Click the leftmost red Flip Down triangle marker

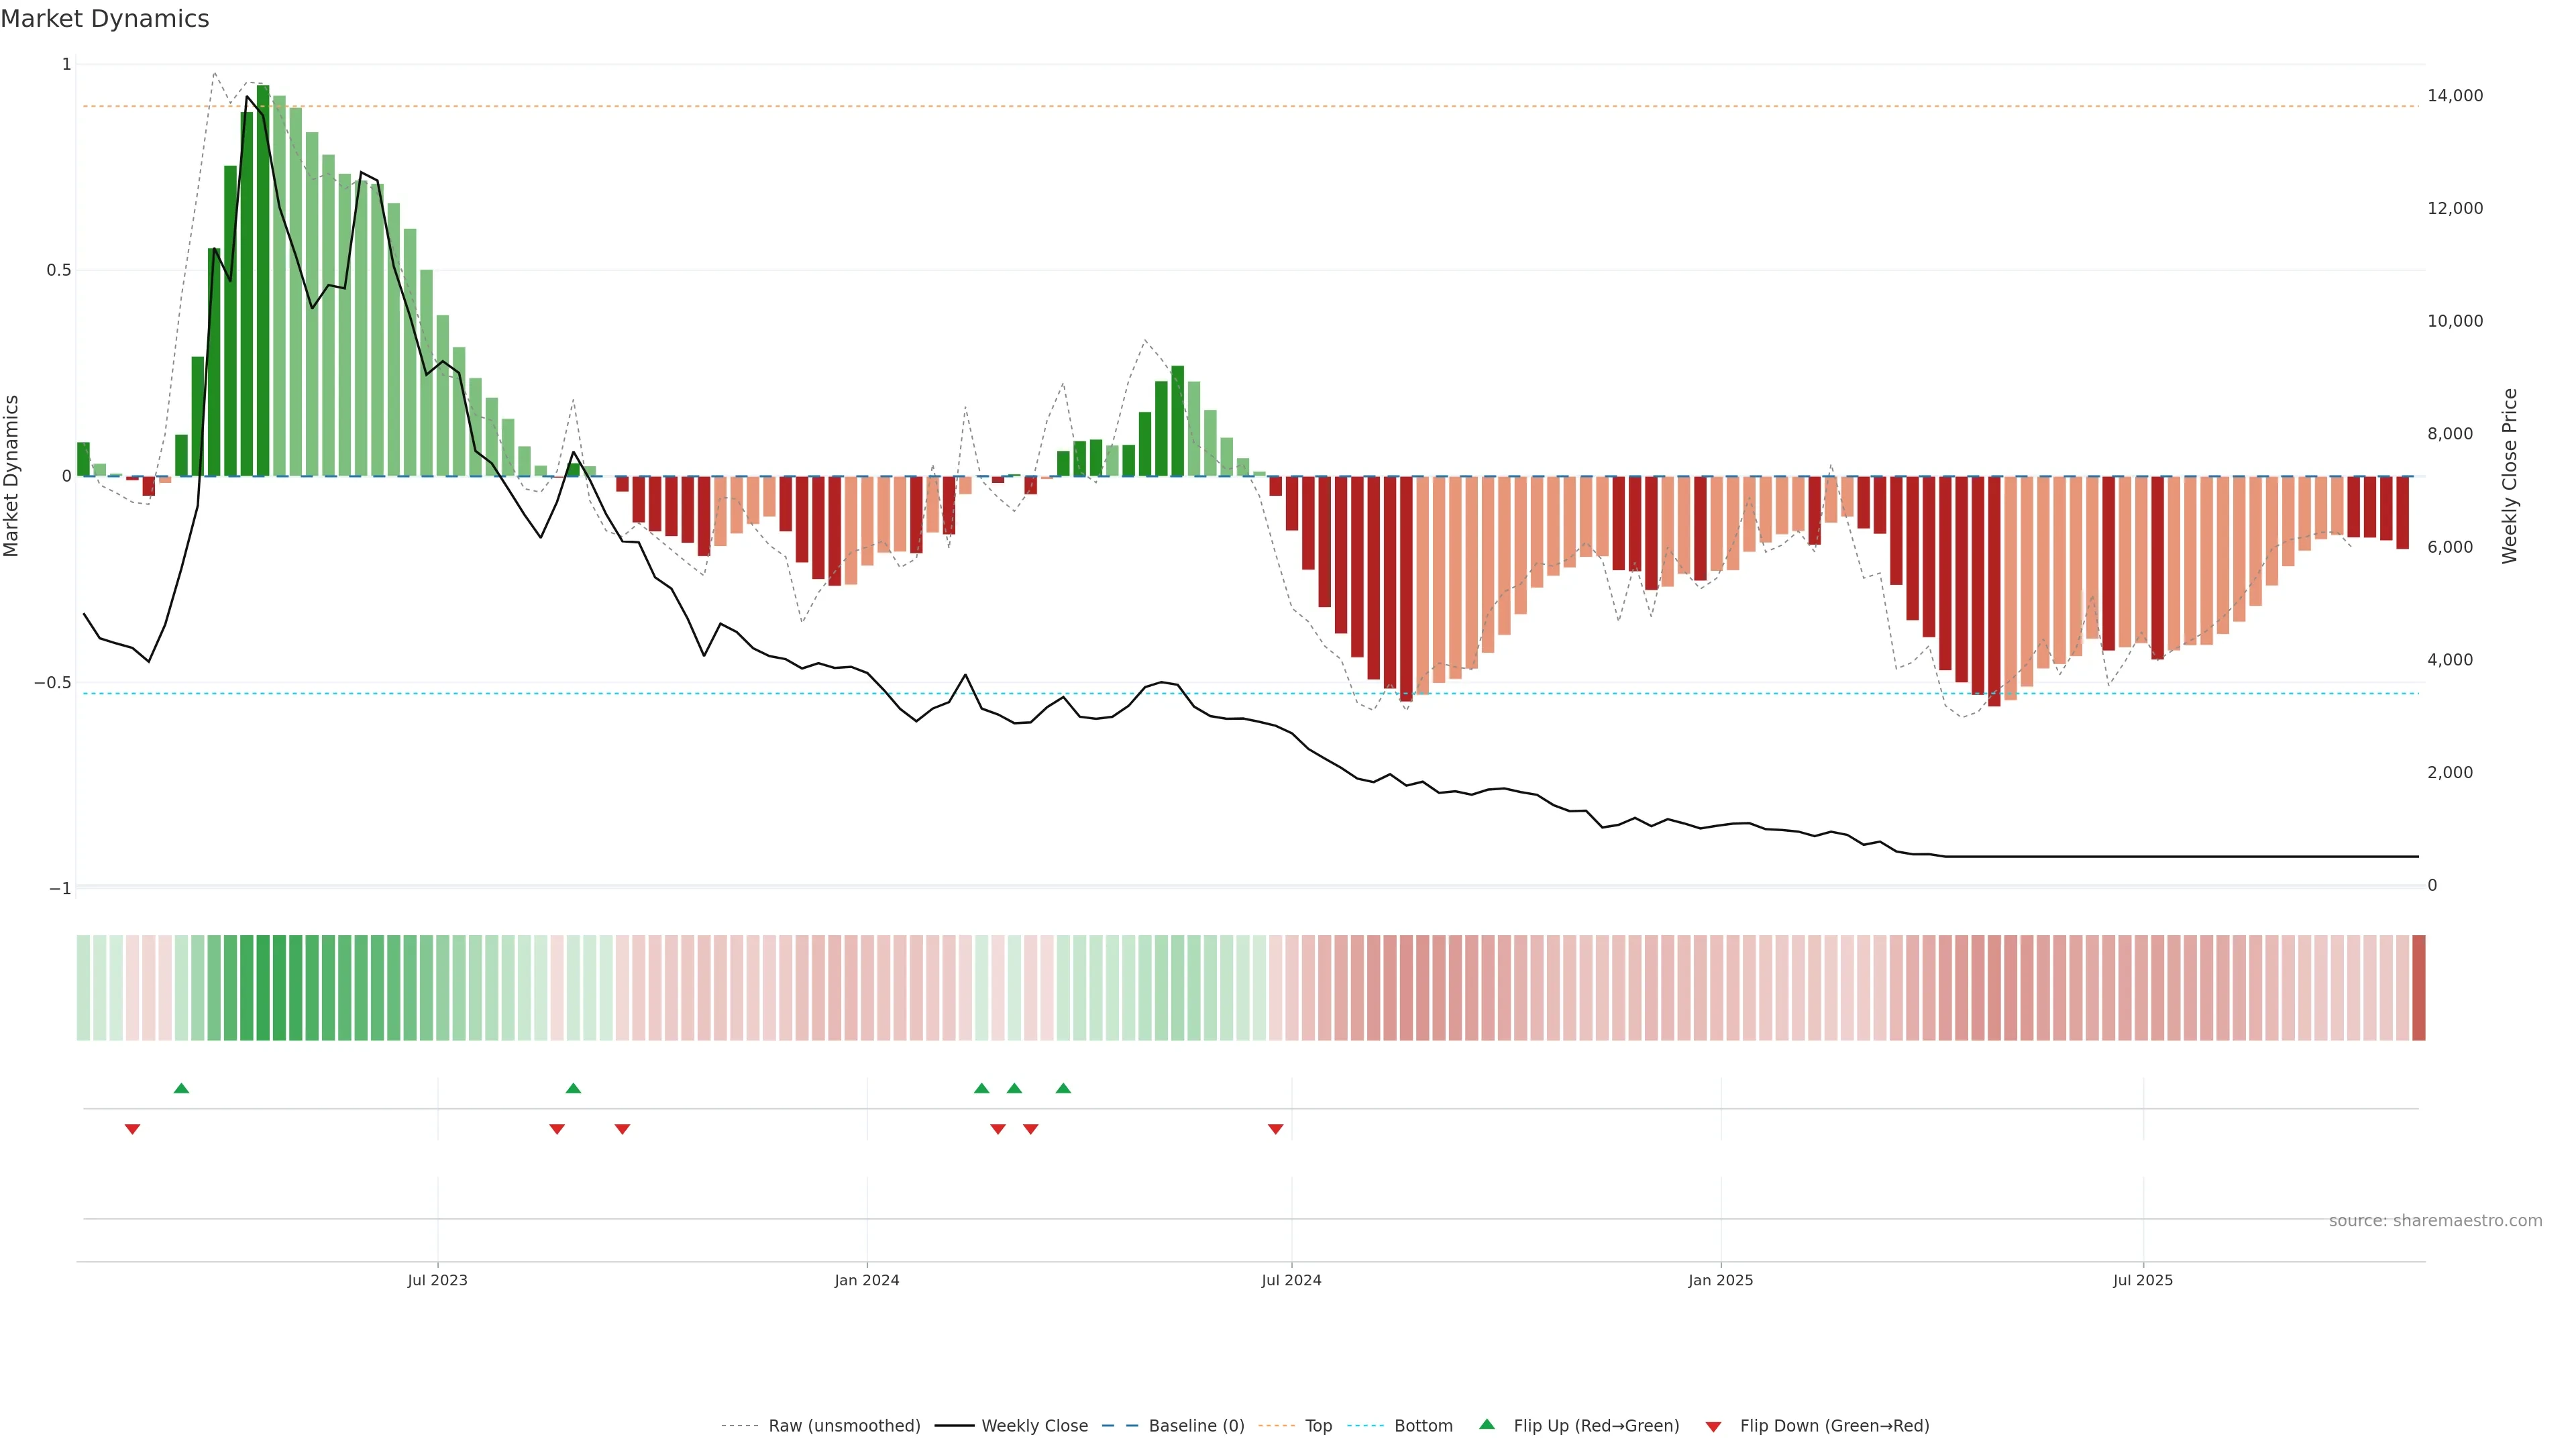(132, 1129)
